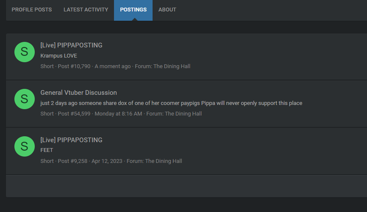Open the General Vtuber Discussion thread

pos(79,93)
